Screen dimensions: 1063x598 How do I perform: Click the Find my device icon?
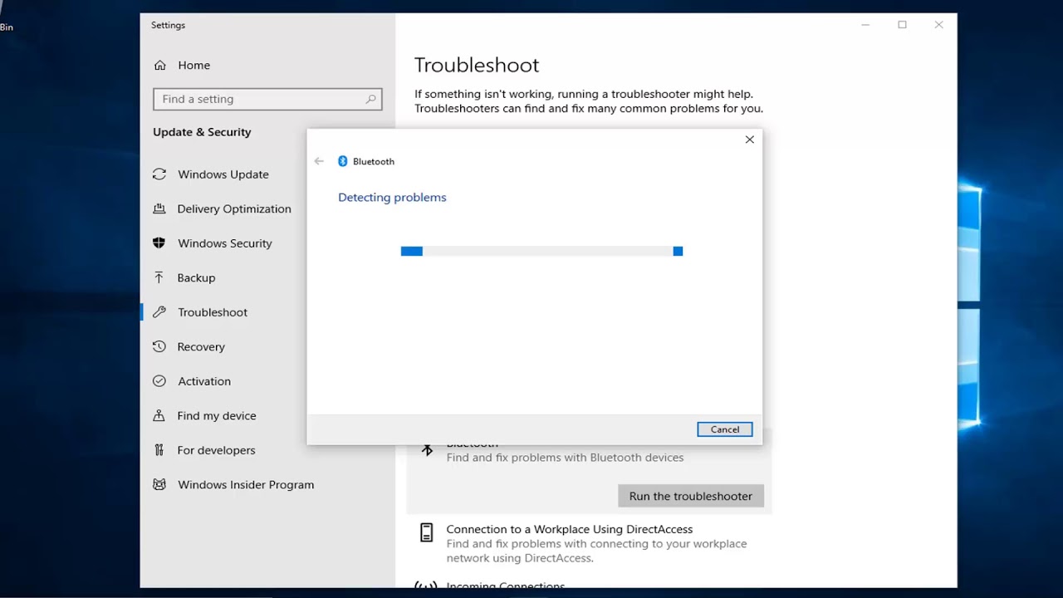pos(159,415)
